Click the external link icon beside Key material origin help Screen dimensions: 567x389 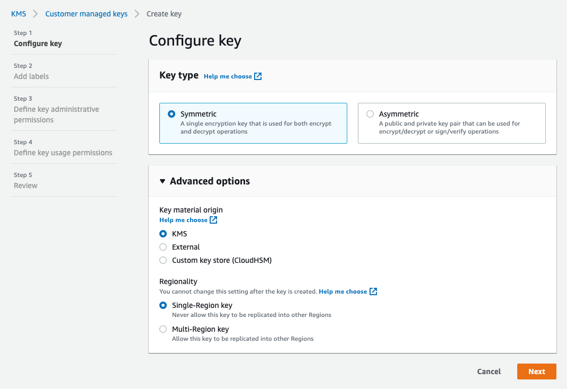pyautogui.click(x=213, y=219)
